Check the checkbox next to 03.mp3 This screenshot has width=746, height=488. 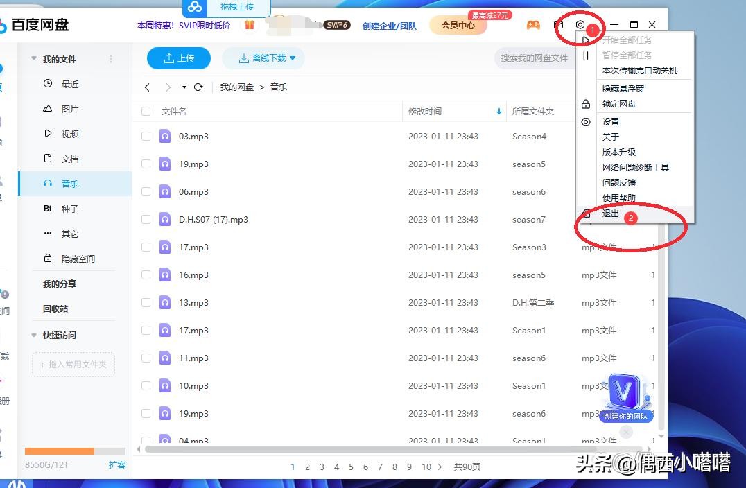(146, 136)
